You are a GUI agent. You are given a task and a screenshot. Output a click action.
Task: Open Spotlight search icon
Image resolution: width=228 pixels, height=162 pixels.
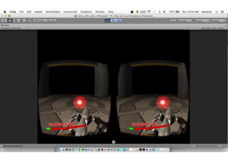[x=217, y=12]
